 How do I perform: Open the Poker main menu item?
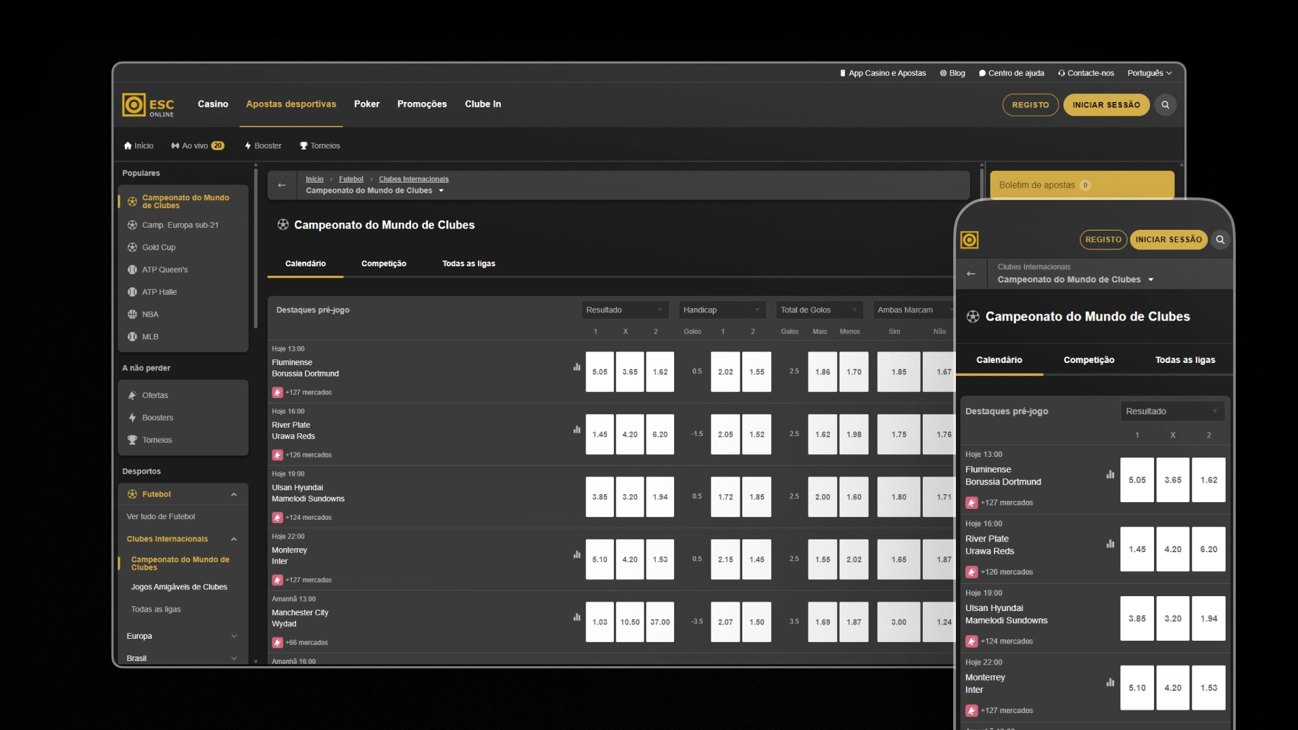click(366, 104)
